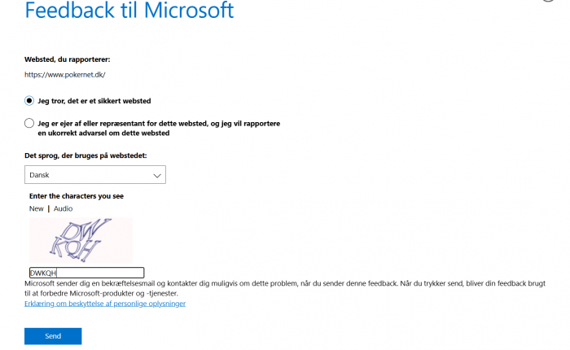Select "Jeg tror, det er et sikkert websted" radio
This screenshot has height=350, width=570.
(29, 101)
